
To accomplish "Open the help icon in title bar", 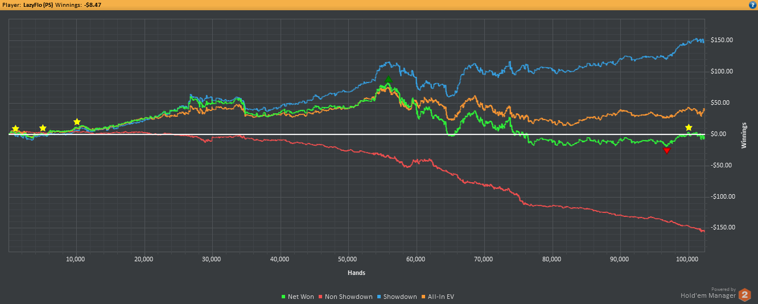I will pos(752,5).
